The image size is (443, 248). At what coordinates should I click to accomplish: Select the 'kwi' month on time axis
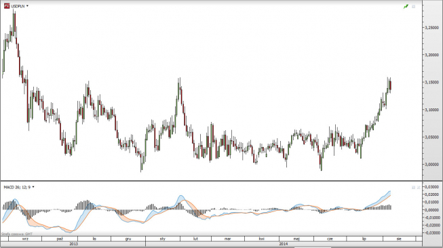coord(262,239)
